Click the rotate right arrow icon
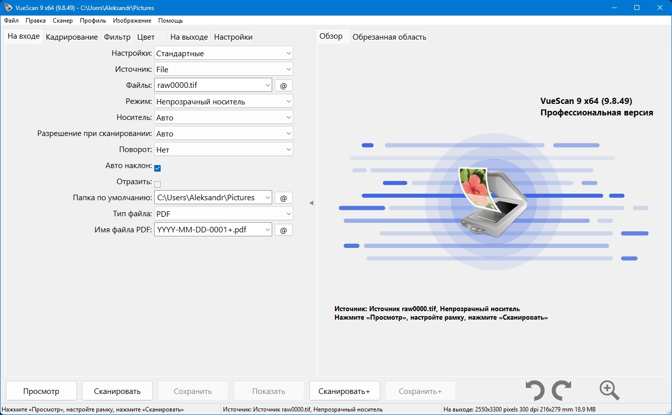 (562, 390)
